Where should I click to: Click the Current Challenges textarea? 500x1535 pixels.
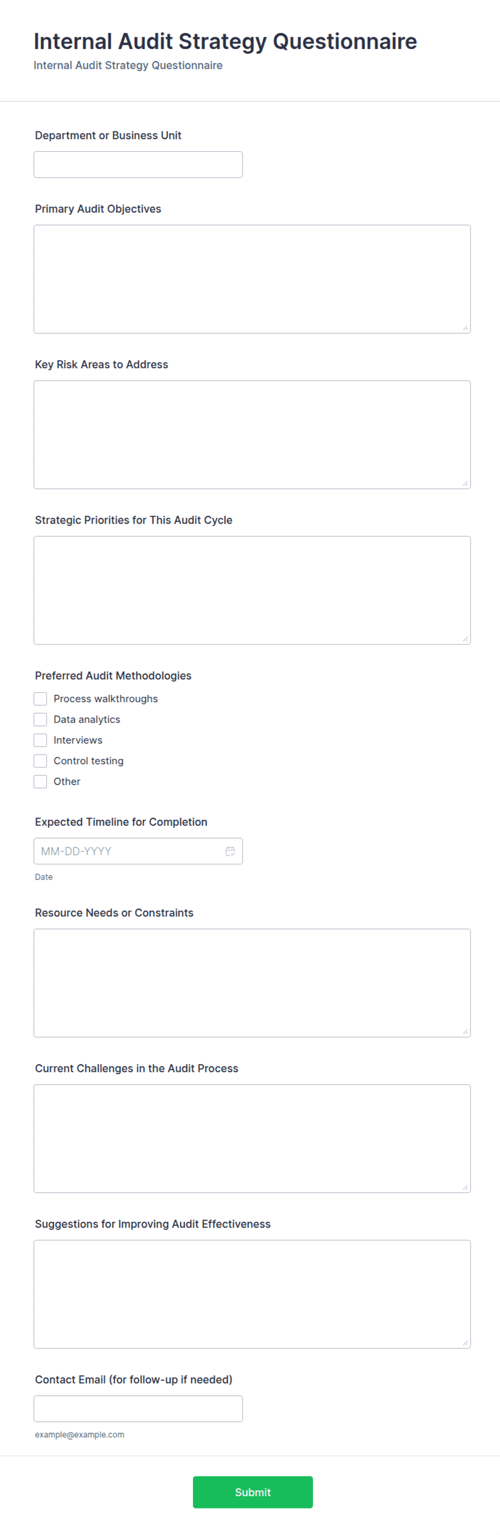[252, 1138]
